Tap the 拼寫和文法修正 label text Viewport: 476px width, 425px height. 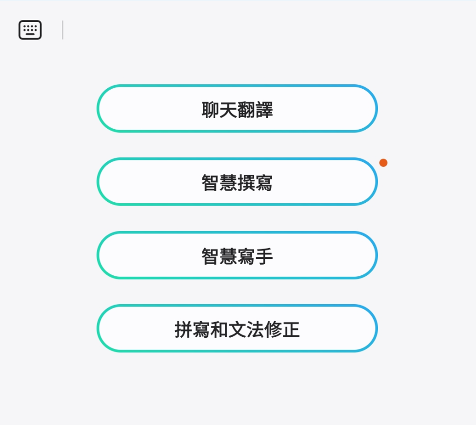click(x=237, y=330)
